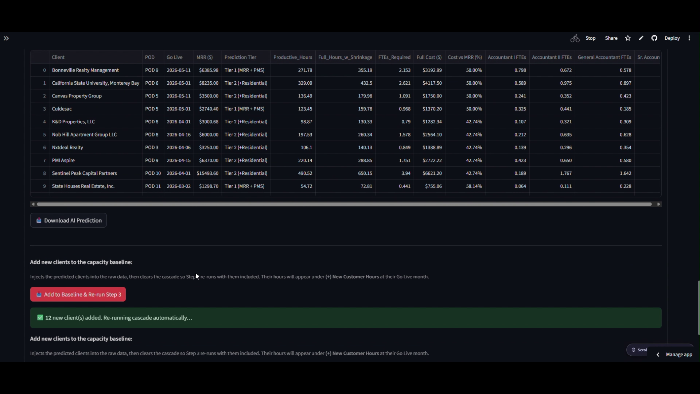Image resolution: width=700 pixels, height=394 pixels.
Task: Open the Manage app panel
Action: (x=679, y=355)
